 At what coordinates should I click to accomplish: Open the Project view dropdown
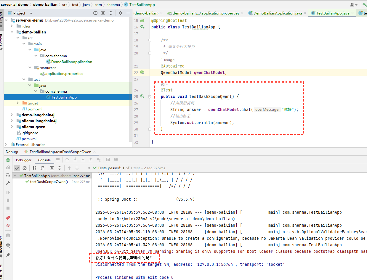(31, 13)
